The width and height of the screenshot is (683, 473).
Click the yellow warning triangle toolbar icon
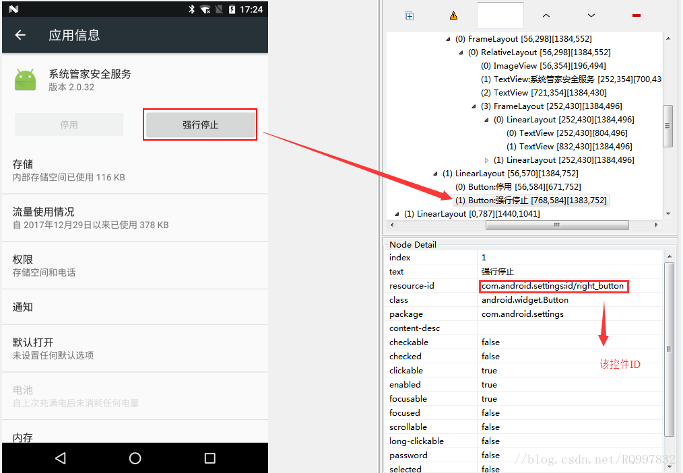click(453, 15)
